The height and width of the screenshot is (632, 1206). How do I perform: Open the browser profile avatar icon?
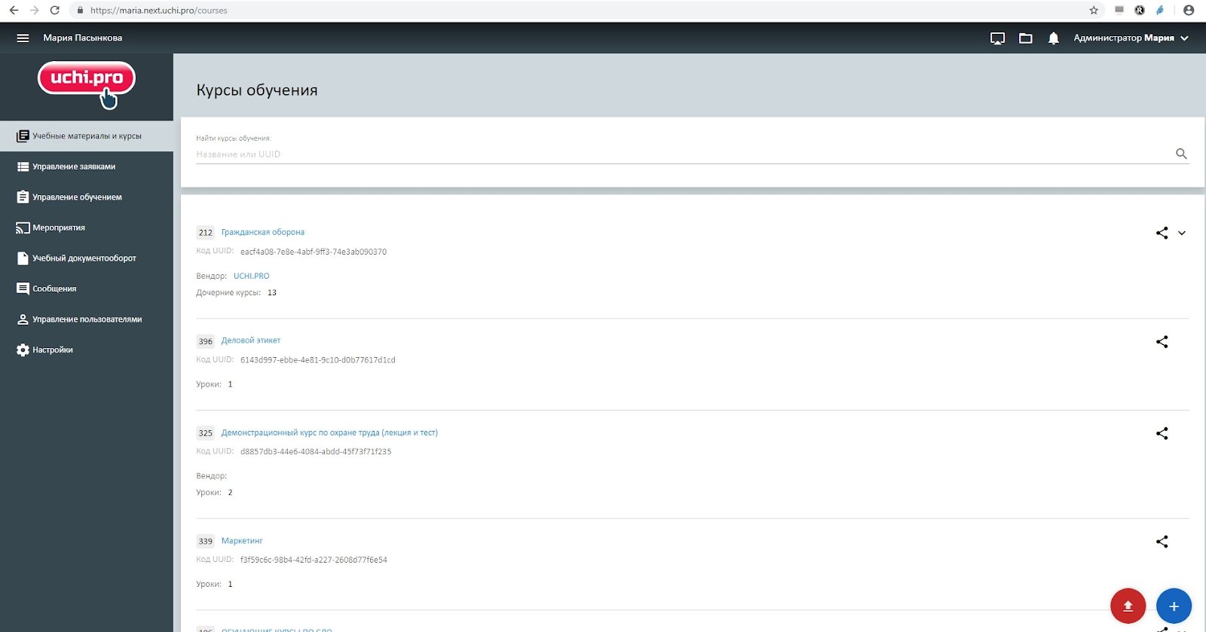1189,11
